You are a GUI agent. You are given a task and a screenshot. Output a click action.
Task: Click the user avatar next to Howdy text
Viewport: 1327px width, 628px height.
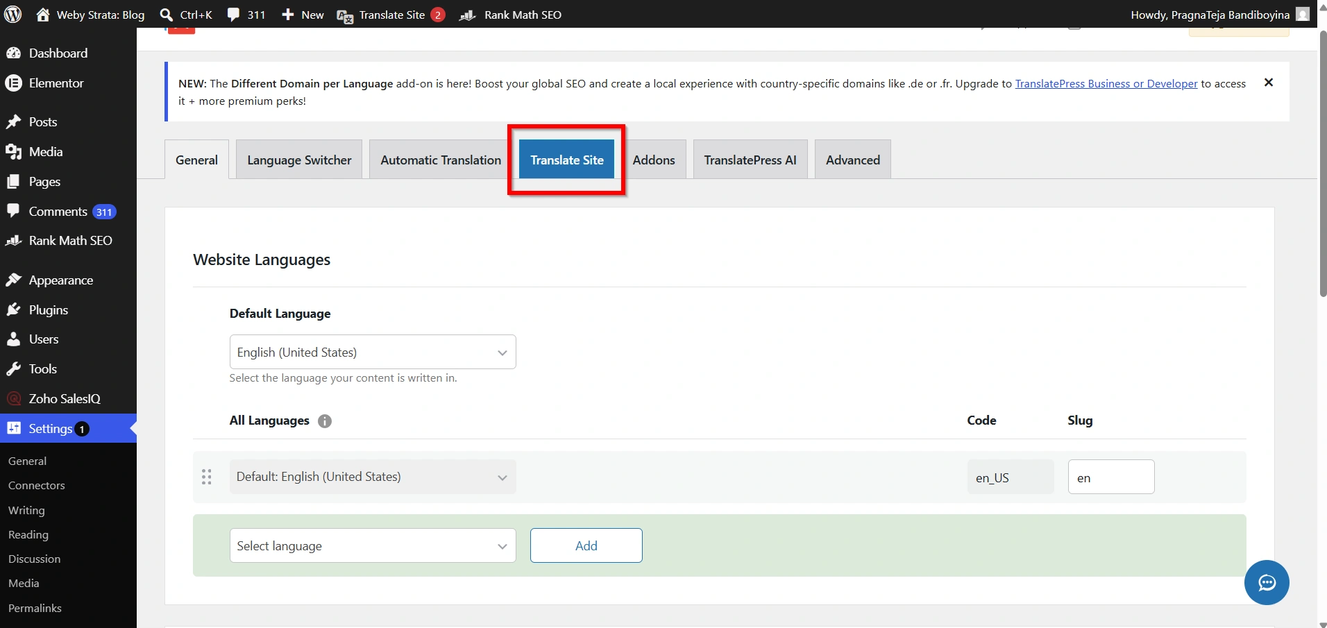pos(1303,14)
